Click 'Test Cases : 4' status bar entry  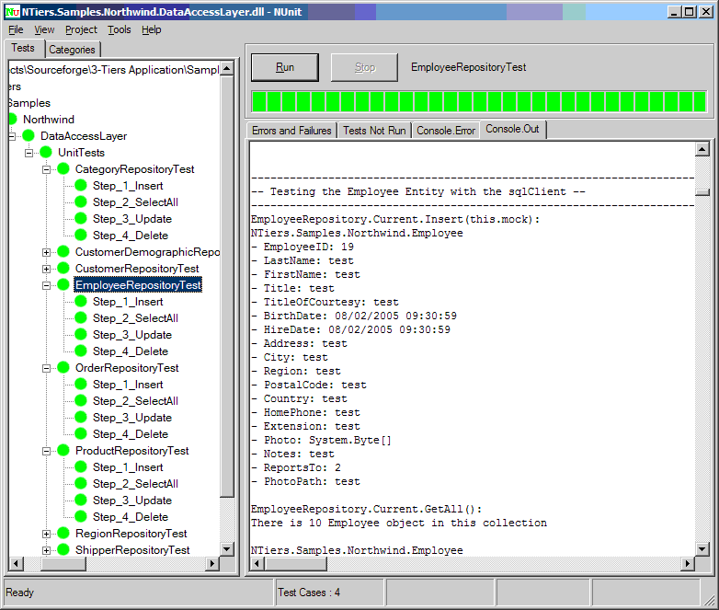tap(309, 593)
